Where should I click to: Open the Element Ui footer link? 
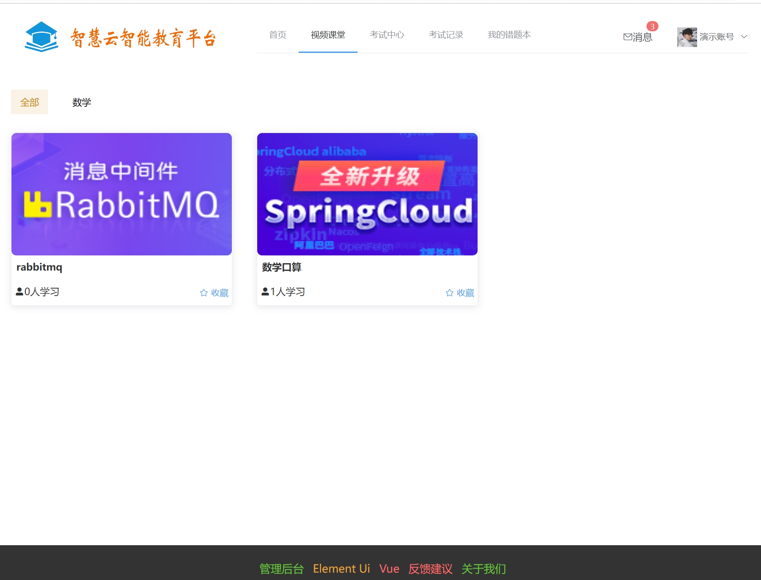point(342,569)
